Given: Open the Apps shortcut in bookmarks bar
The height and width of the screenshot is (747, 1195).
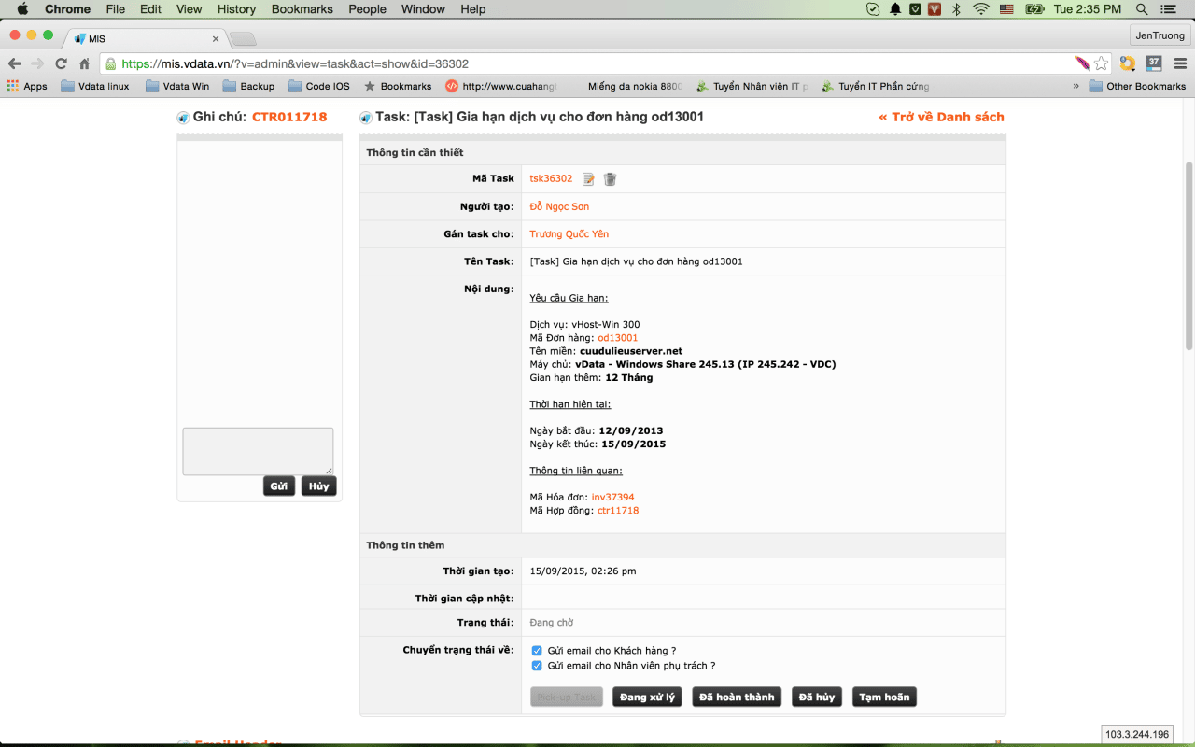Looking at the screenshot, I should pyautogui.click(x=27, y=86).
